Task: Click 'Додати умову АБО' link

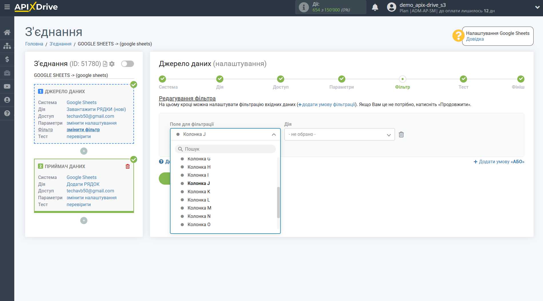Action: (499, 162)
